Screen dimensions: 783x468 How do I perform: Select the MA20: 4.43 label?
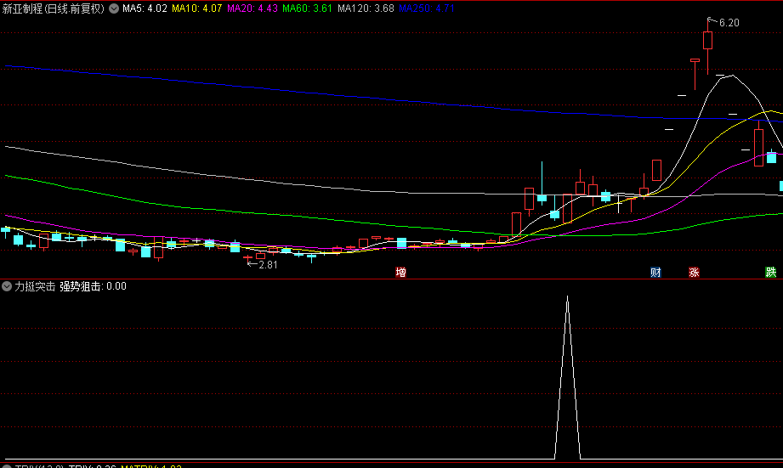point(252,8)
